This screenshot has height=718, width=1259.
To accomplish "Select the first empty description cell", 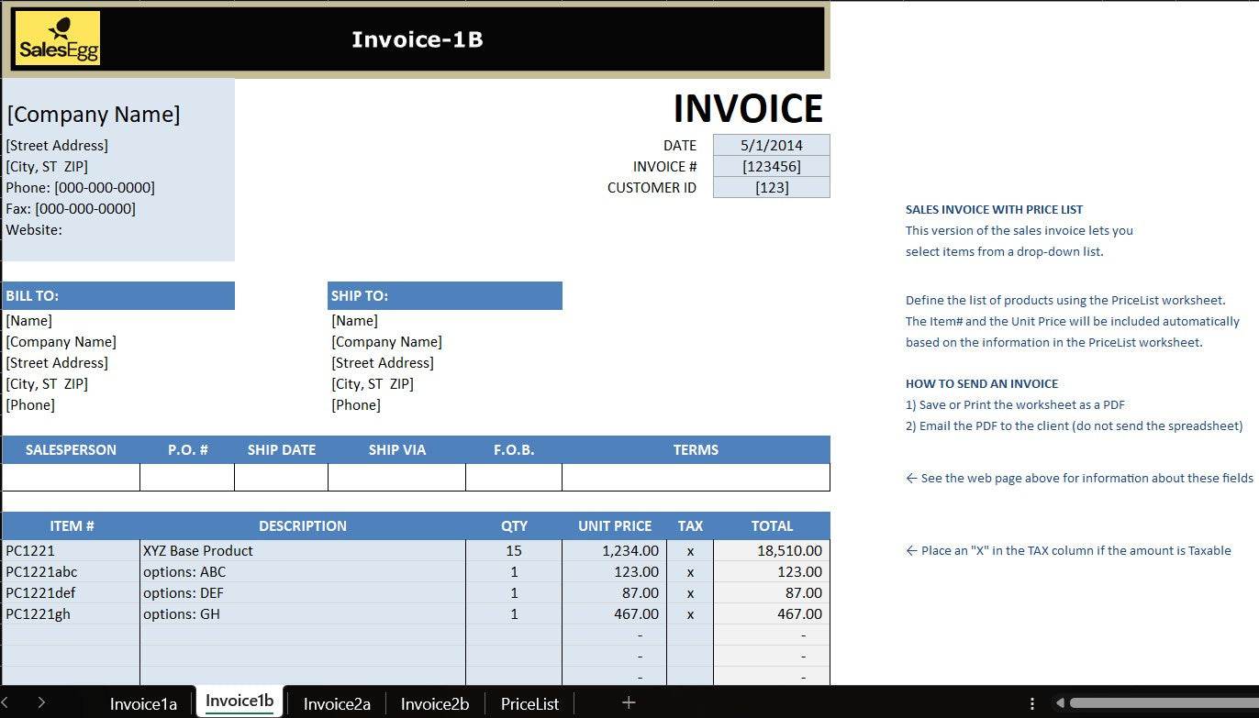I will [x=302, y=635].
